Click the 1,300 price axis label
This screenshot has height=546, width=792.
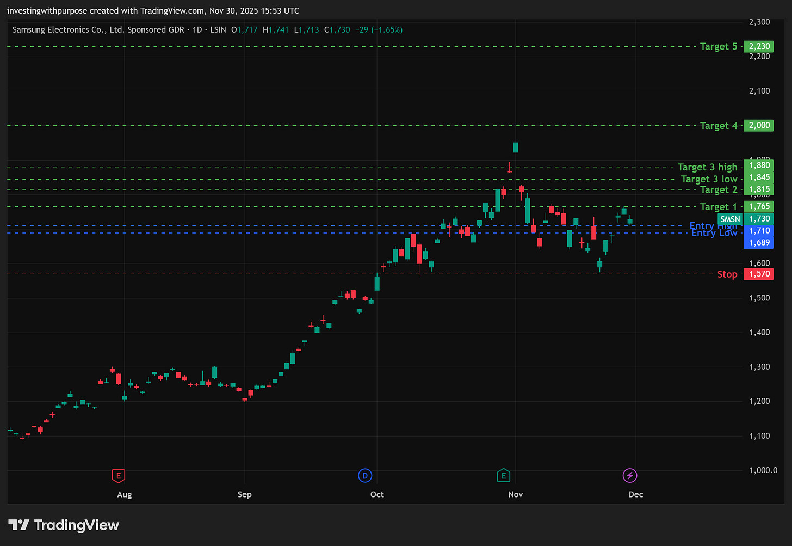pos(759,367)
